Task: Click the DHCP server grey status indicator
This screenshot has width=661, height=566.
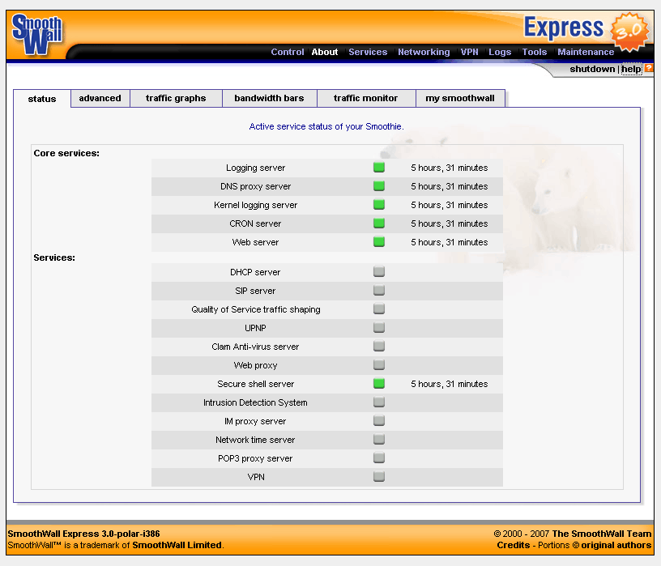Action: point(379,271)
